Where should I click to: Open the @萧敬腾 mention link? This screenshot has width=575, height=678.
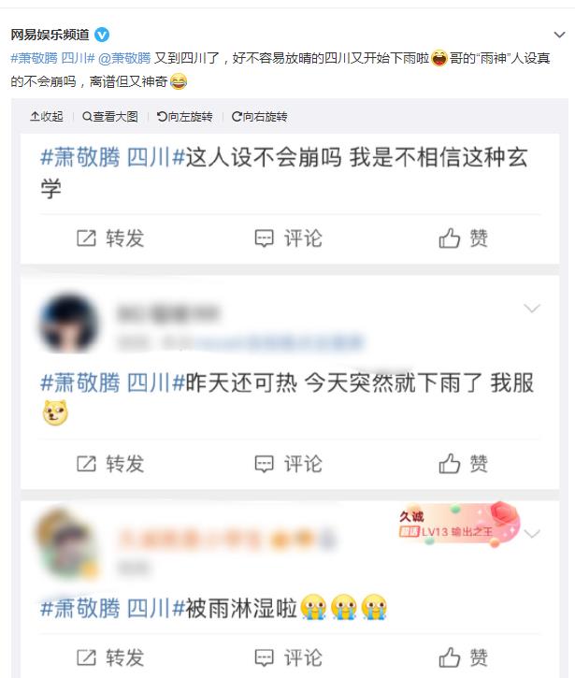[125, 58]
